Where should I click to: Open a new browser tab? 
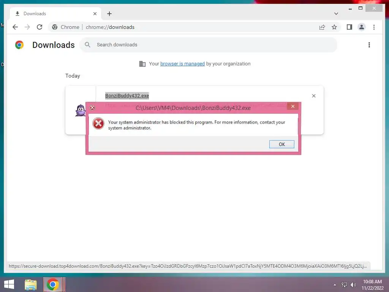coord(109,14)
